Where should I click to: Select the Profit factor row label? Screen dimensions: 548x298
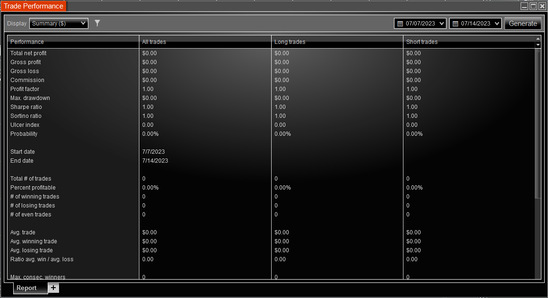(25, 89)
